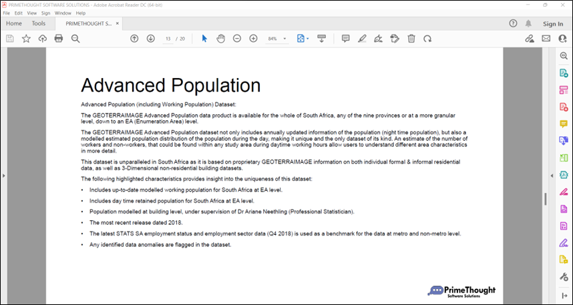Click the trash delete icon
573x305 pixels.
(411, 39)
